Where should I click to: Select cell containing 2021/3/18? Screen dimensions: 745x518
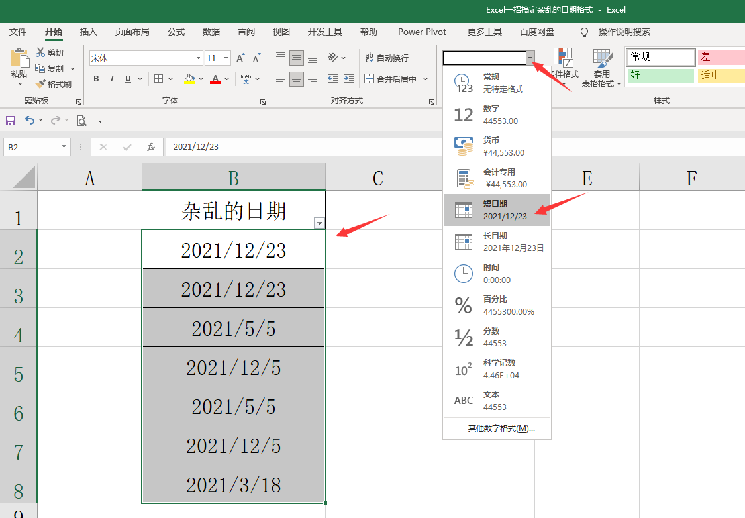(x=234, y=484)
